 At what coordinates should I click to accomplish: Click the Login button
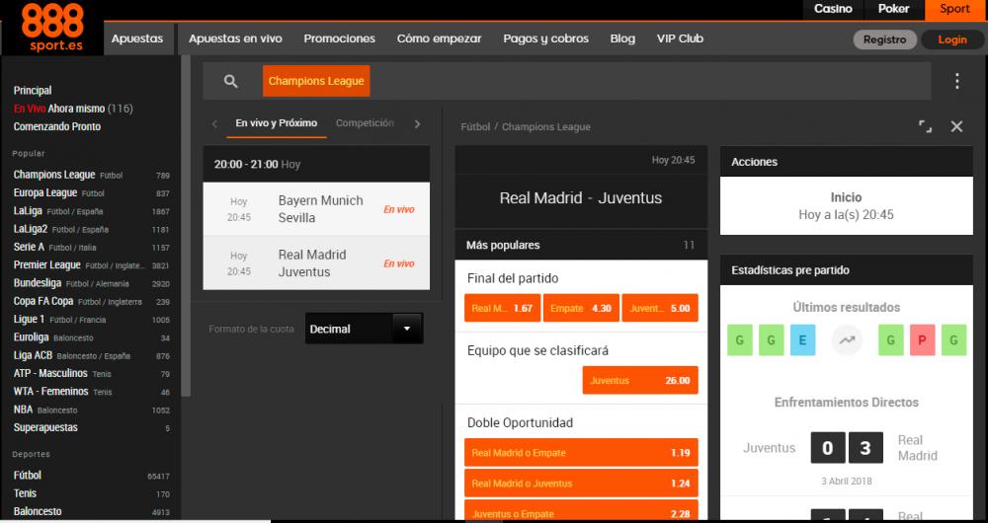pos(952,39)
